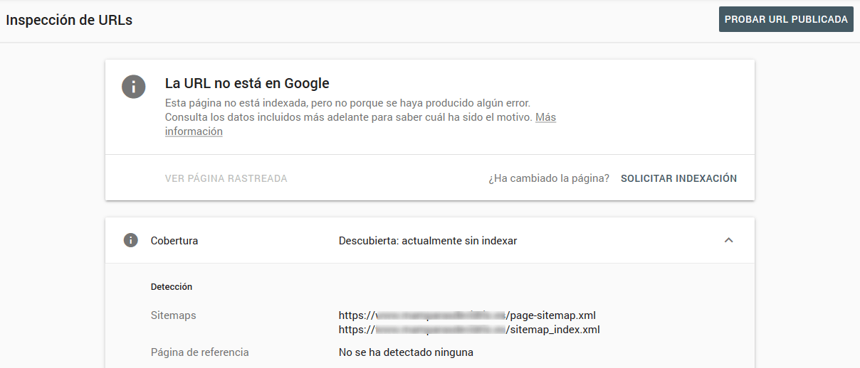Click the La URL no está en Google title
860x368 pixels.
click(247, 83)
